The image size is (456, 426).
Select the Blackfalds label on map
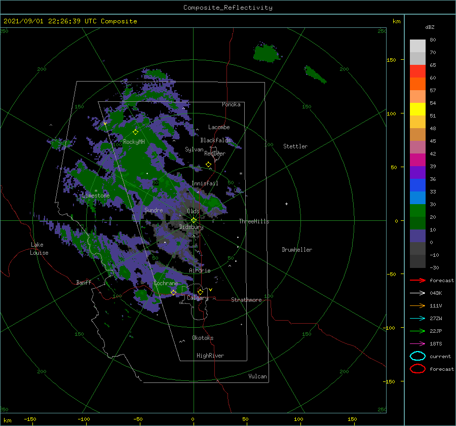click(x=215, y=140)
